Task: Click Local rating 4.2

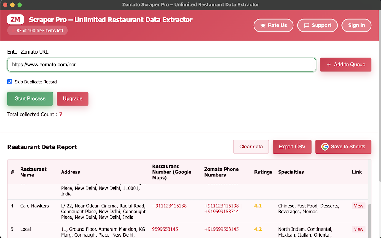Action: (x=258, y=229)
